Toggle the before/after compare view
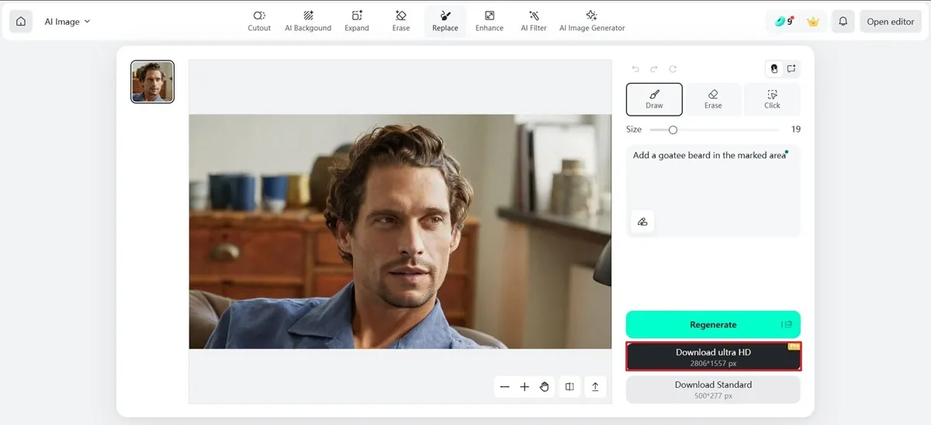Image resolution: width=931 pixels, height=425 pixels. [x=569, y=387]
